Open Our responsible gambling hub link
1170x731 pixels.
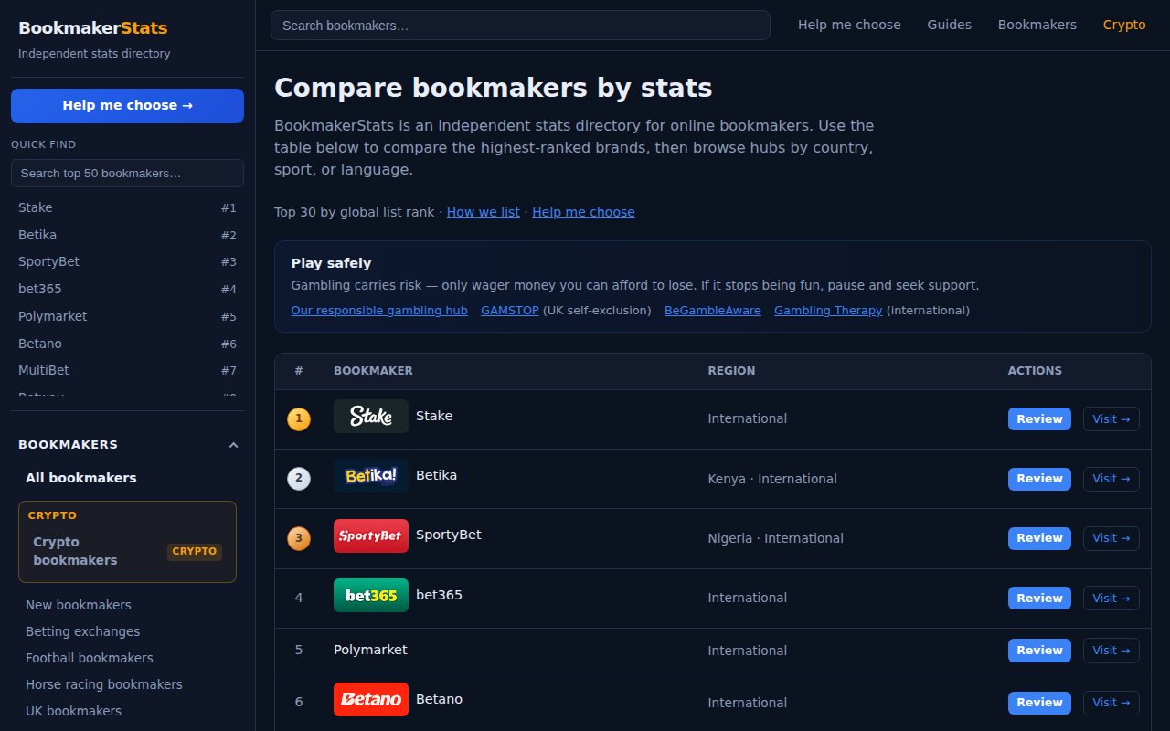[379, 311]
